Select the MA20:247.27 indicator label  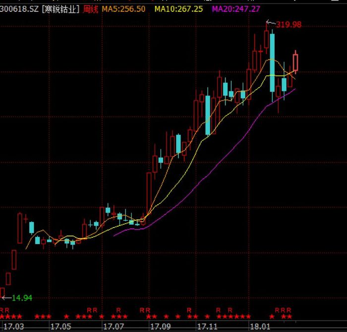236,9
